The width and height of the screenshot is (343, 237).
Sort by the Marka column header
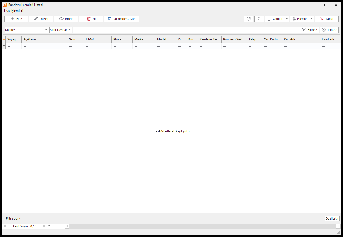144,39
